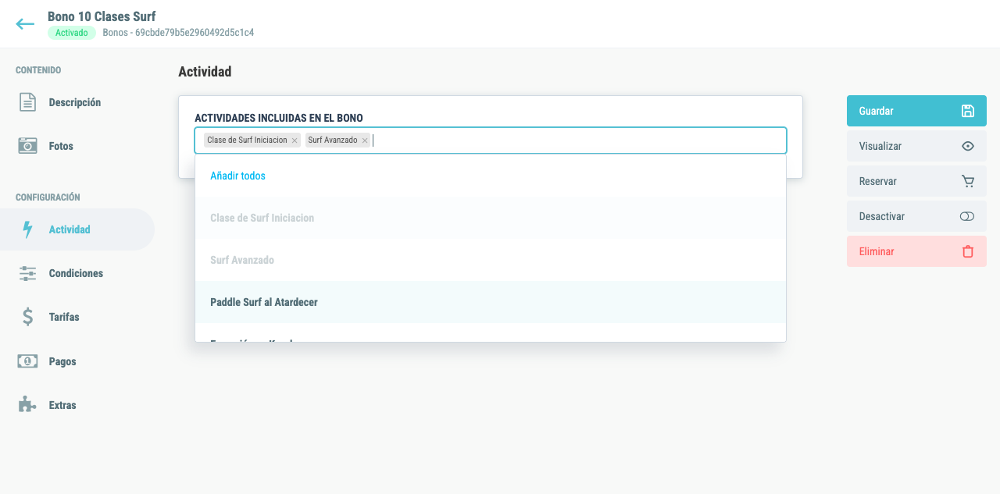The height and width of the screenshot is (494, 1000).
Task: Open Tarifas via its dollar sign icon
Action: tap(28, 317)
